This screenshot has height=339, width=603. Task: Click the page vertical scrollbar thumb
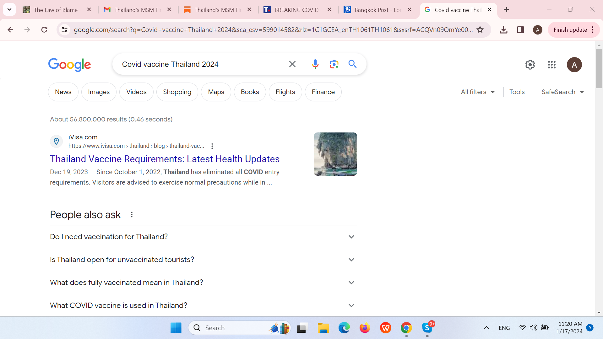point(599,68)
